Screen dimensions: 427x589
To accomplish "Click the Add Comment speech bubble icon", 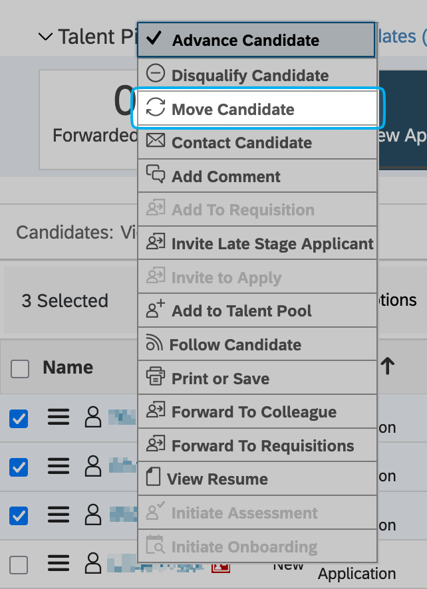I will pos(155,176).
